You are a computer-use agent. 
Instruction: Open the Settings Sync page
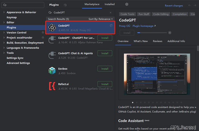tap(15, 58)
